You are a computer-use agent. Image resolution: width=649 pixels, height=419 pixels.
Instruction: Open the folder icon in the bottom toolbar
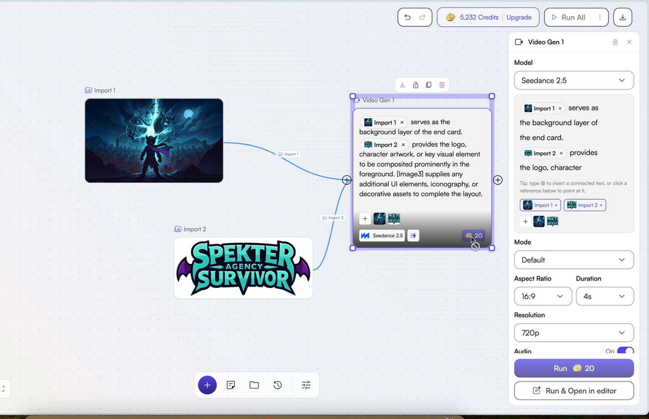pyautogui.click(x=254, y=385)
